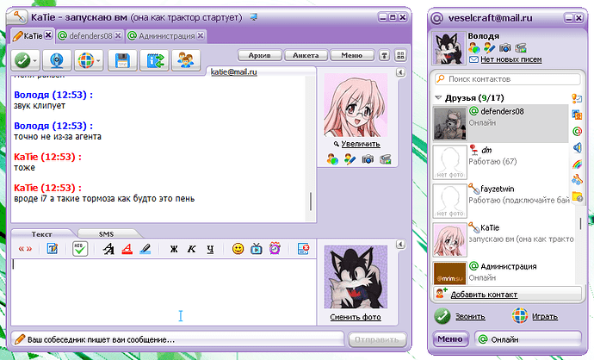This screenshot has height=360, width=594.
Task: Click the font style icon
Action: click(x=108, y=249)
